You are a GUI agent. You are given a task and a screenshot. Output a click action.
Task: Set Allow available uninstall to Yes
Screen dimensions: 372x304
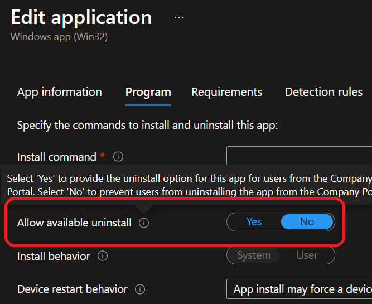pos(254,222)
